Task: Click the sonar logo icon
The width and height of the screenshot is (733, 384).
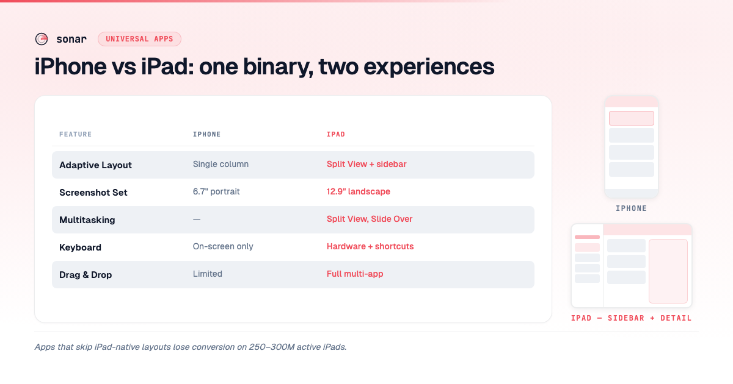Action: [x=42, y=39]
